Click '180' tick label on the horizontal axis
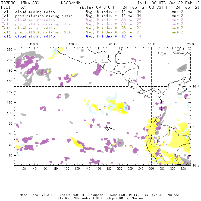Screen dimensions: 201x201 click(109, 169)
